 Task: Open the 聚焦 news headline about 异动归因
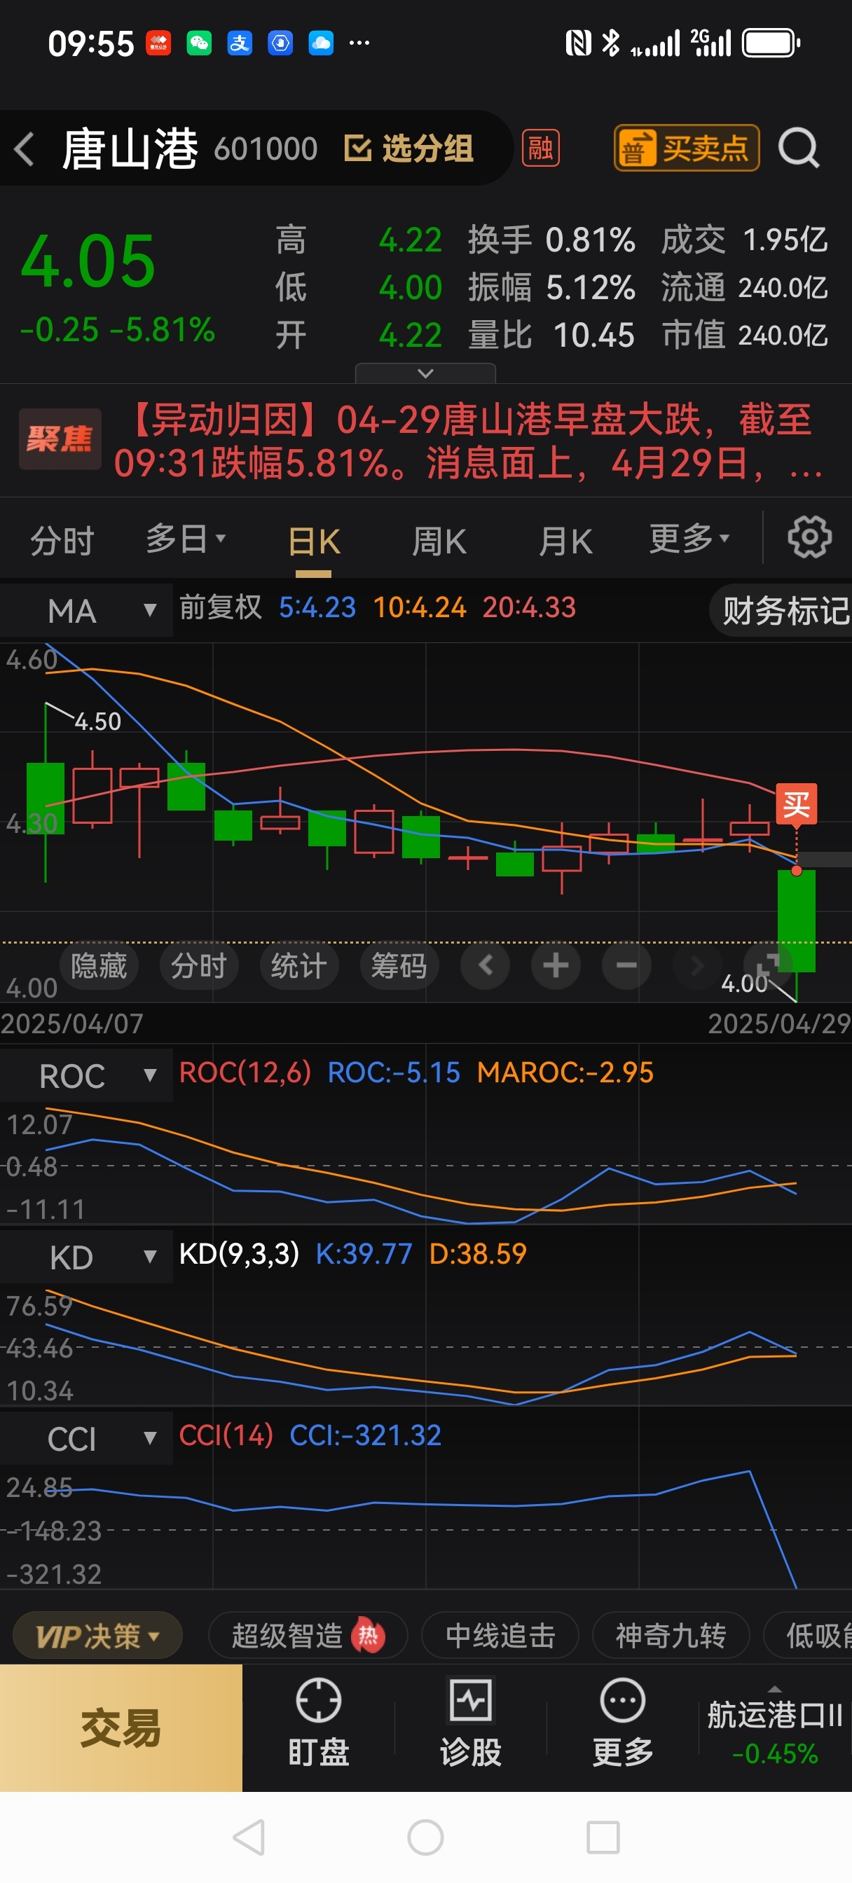(425, 441)
